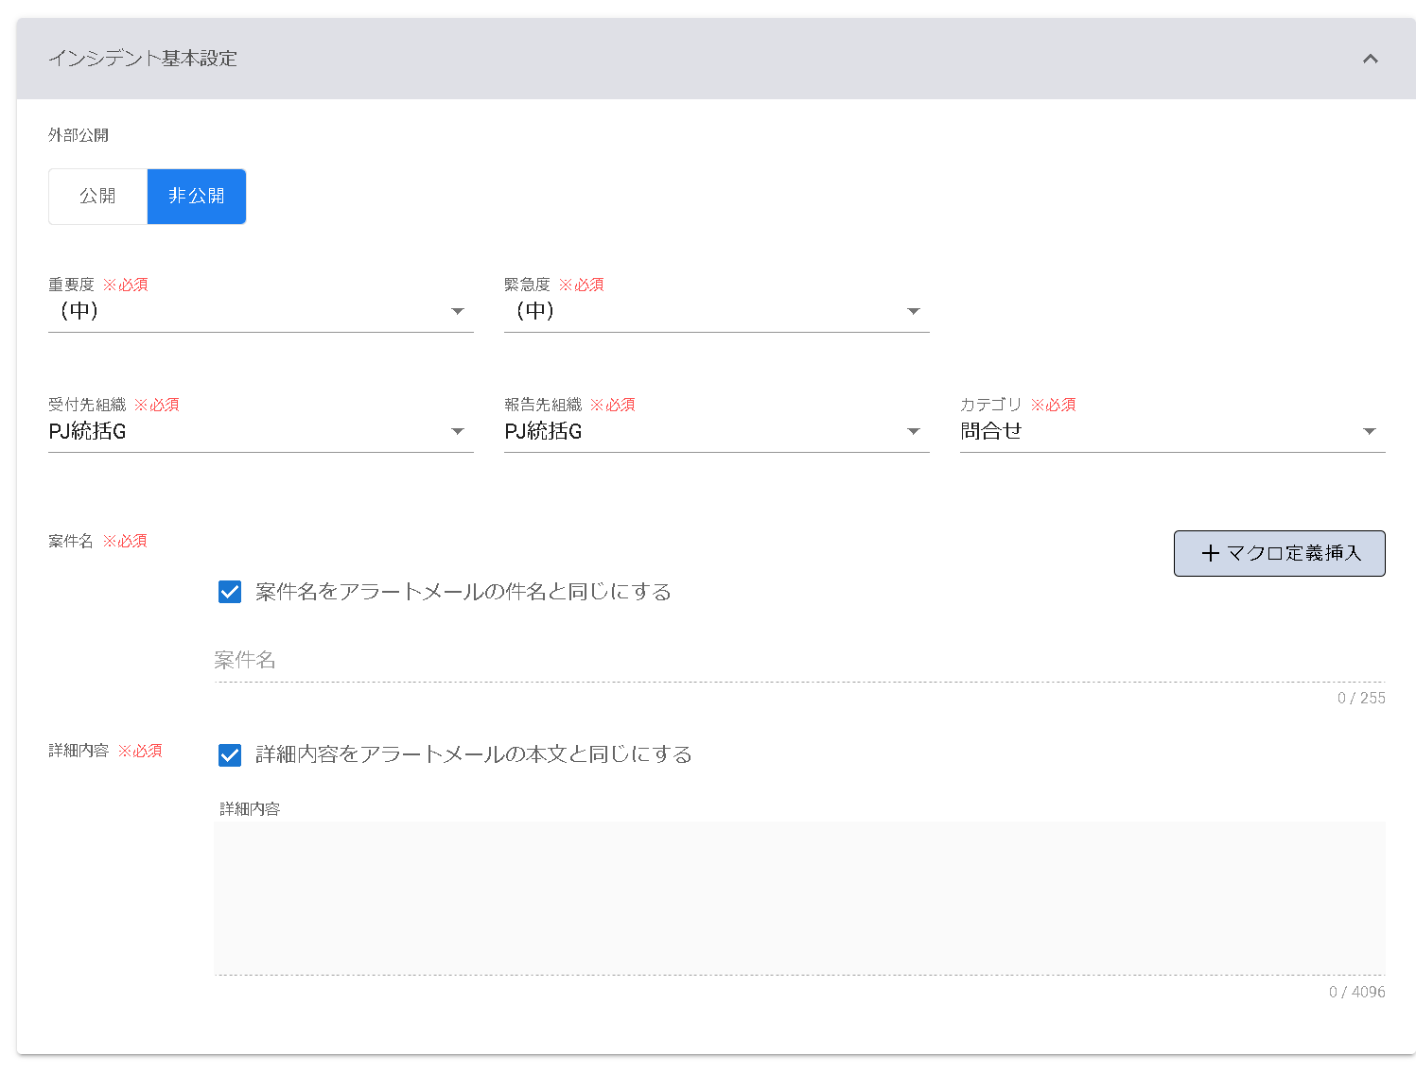
Task: Open the カテゴリ field showing 問合せ
Action: click(x=1154, y=431)
